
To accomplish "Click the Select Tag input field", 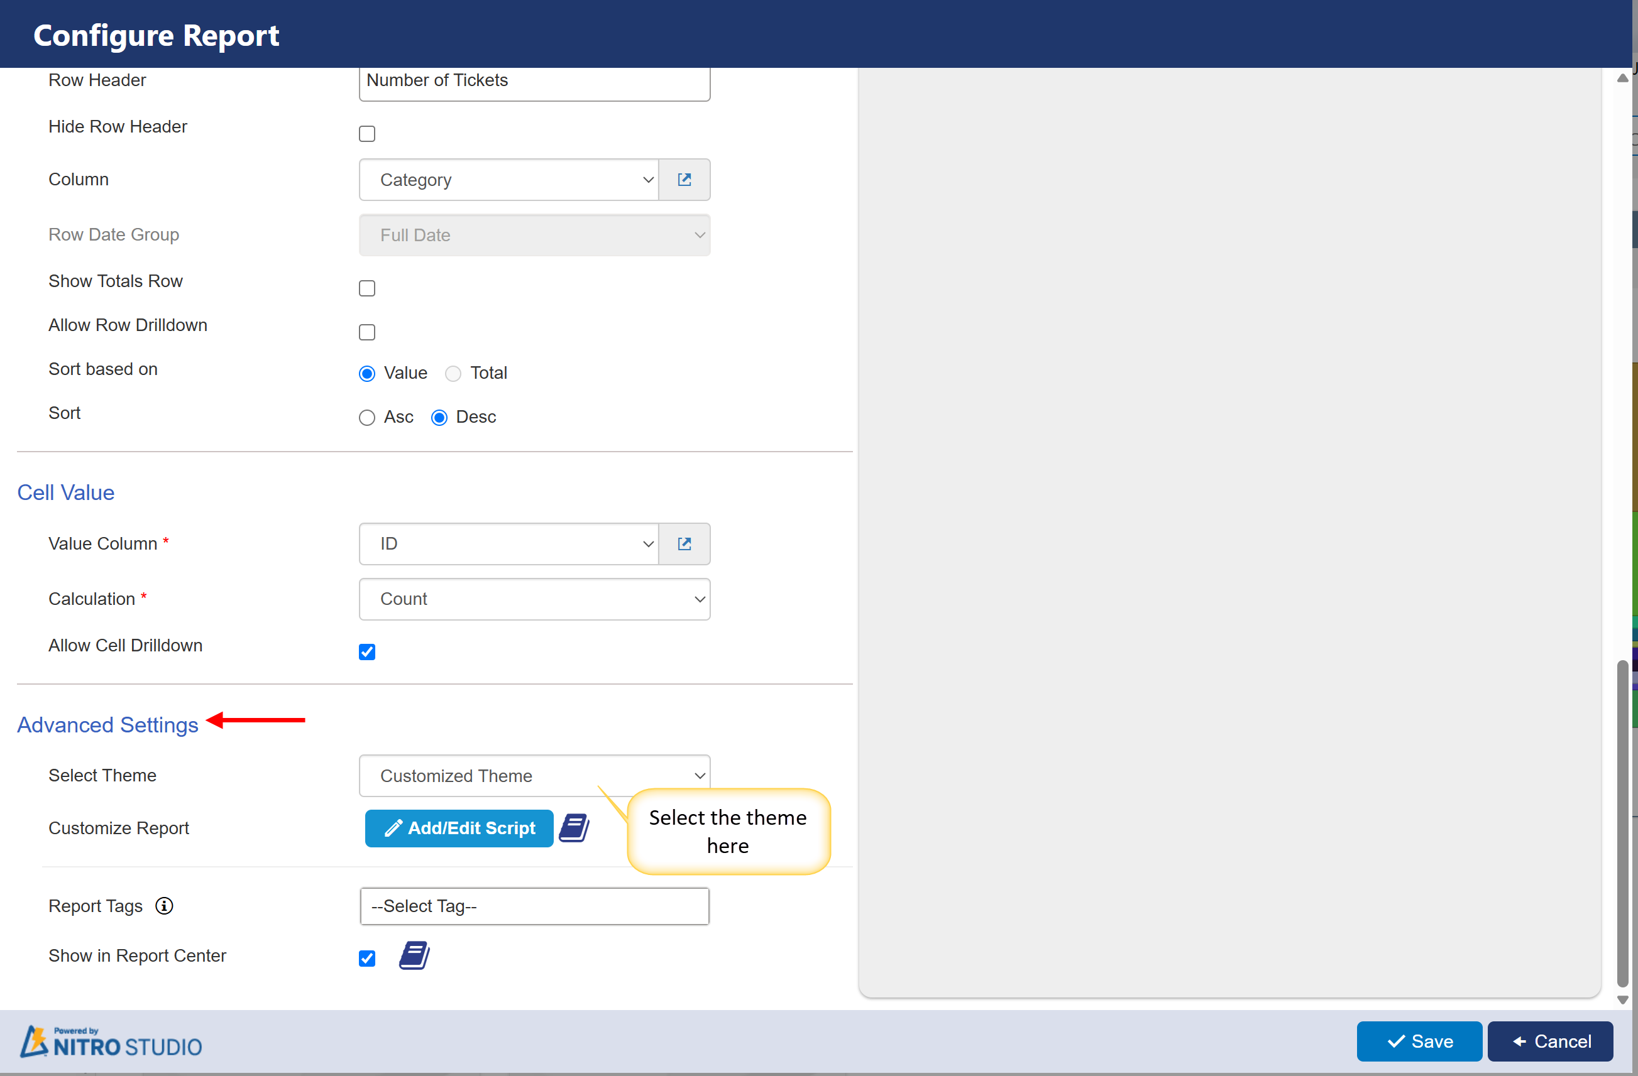I will pyautogui.click(x=534, y=906).
